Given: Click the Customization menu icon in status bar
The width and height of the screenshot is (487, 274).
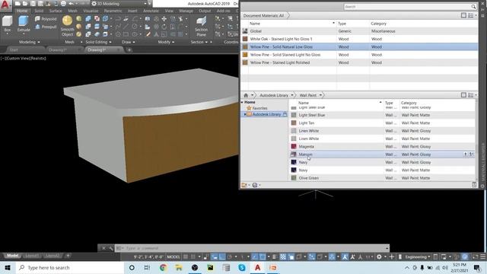Looking at the screenshot, I should 483,257.
